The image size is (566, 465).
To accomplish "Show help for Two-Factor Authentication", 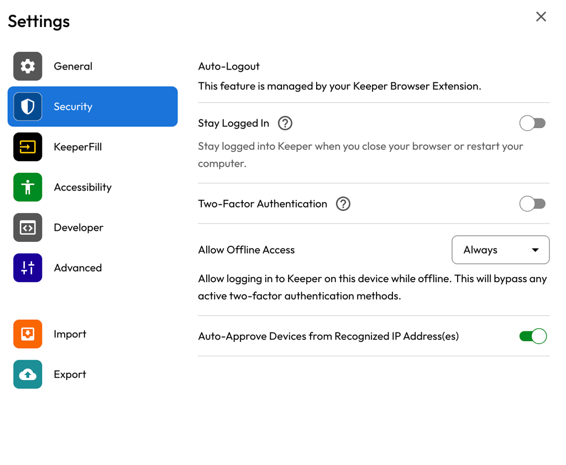I will 343,204.
